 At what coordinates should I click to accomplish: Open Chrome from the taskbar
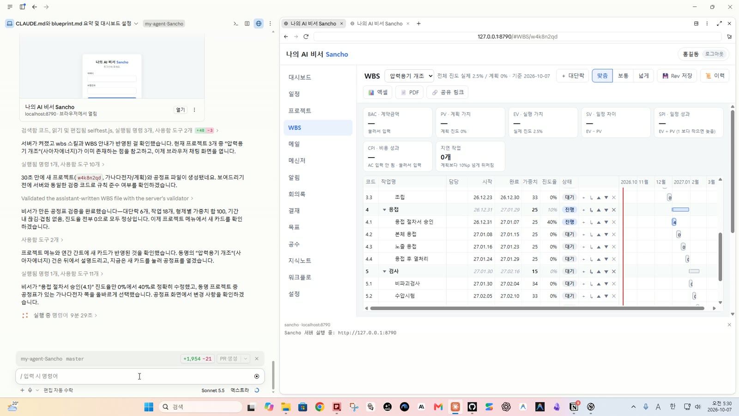[320, 407]
